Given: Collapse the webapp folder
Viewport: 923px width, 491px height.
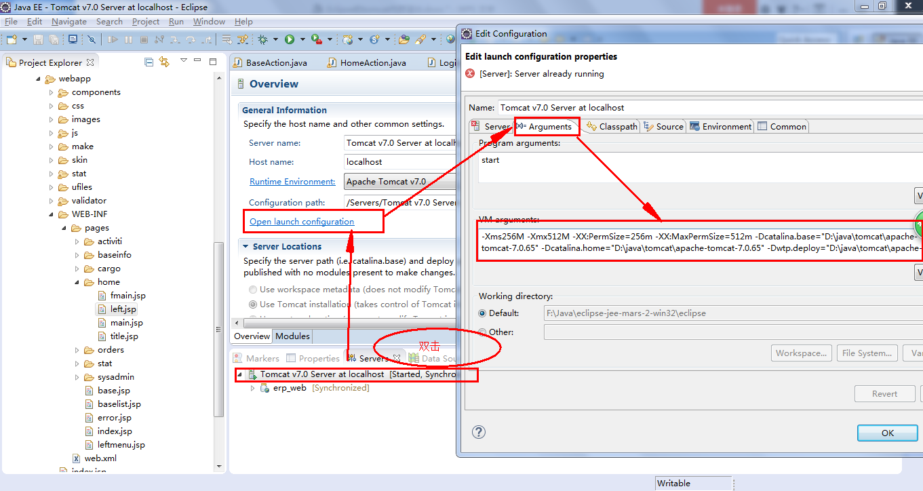Looking at the screenshot, I should pos(38,79).
